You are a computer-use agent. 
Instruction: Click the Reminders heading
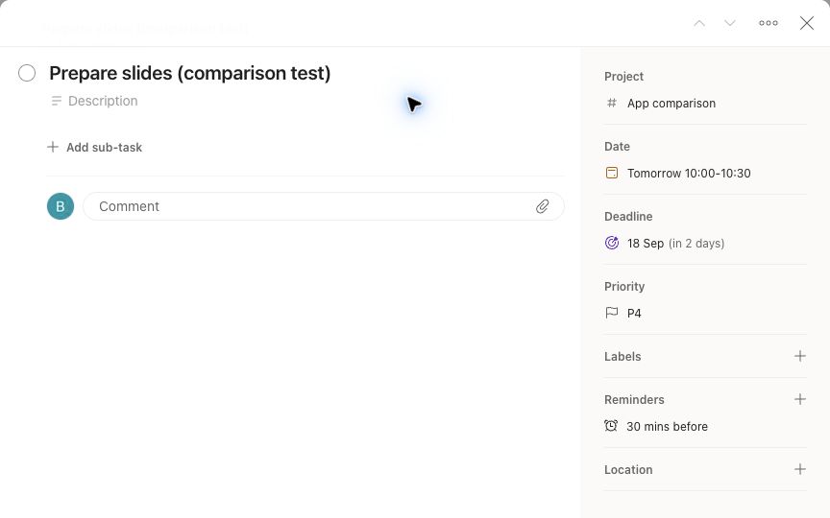[634, 400]
